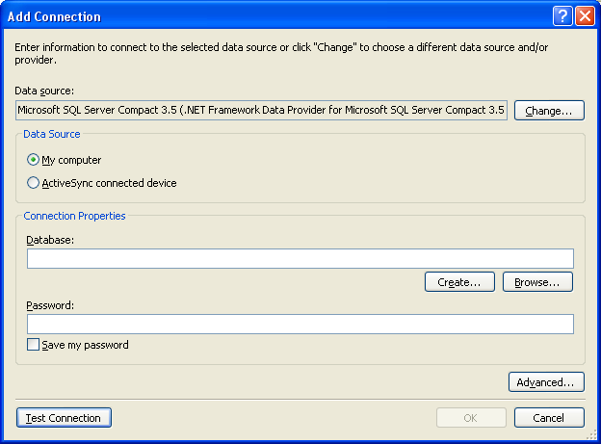Click the Change... data source button
Image resolution: width=601 pixels, height=444 pixels.
549,111
